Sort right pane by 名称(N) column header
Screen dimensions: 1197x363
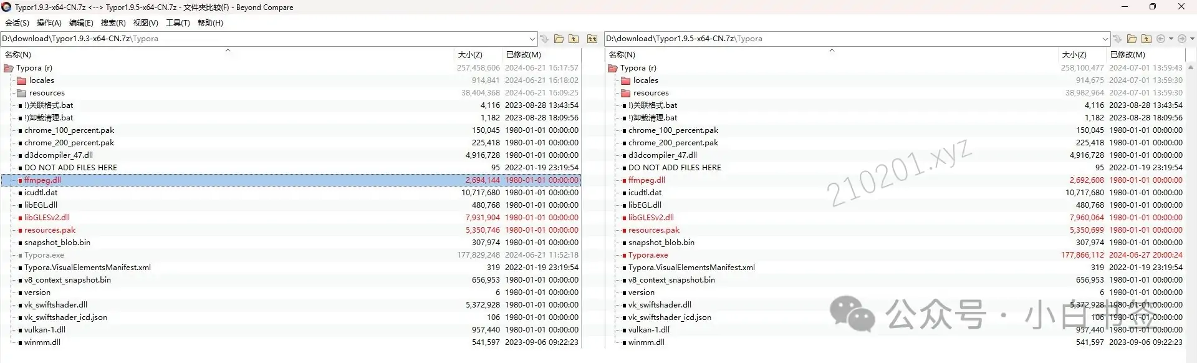point(622,55)
